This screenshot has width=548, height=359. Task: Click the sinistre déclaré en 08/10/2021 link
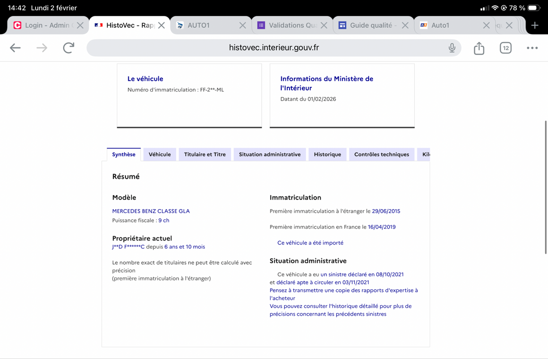coord(362,274)
